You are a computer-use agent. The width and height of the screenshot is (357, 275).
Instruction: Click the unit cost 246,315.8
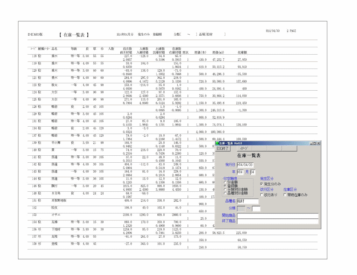(217, 110)
